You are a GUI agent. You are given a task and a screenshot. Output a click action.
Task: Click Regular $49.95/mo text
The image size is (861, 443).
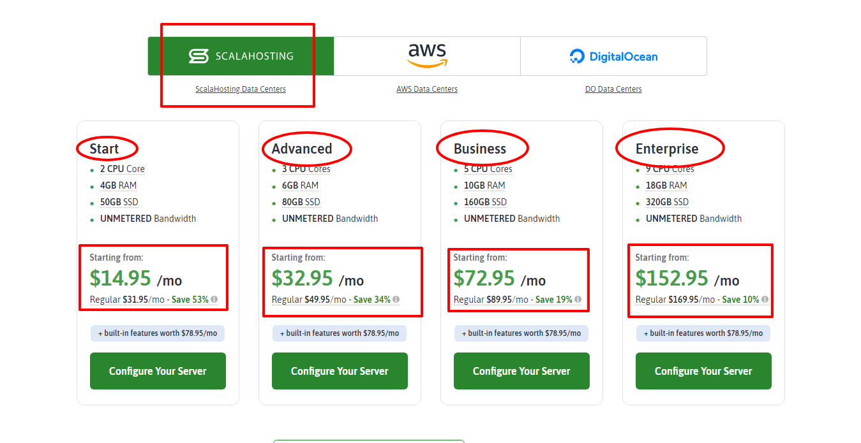[309, 300]
